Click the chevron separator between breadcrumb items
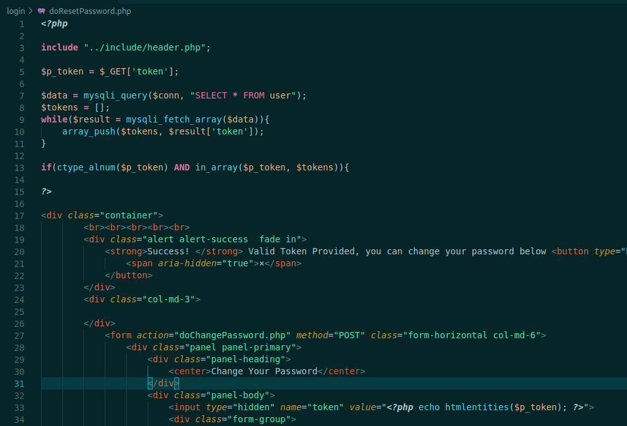Viewport: 627px width, 426px height. coord(29,11)
